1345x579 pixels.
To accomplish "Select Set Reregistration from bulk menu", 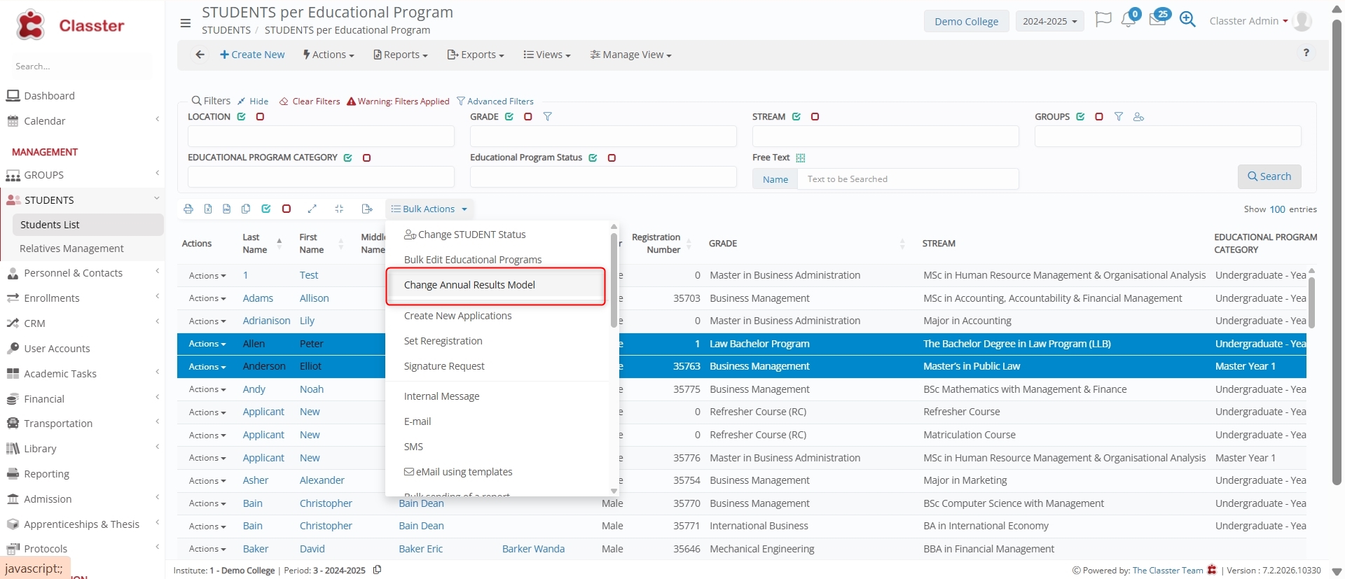I will click(443, 341).
